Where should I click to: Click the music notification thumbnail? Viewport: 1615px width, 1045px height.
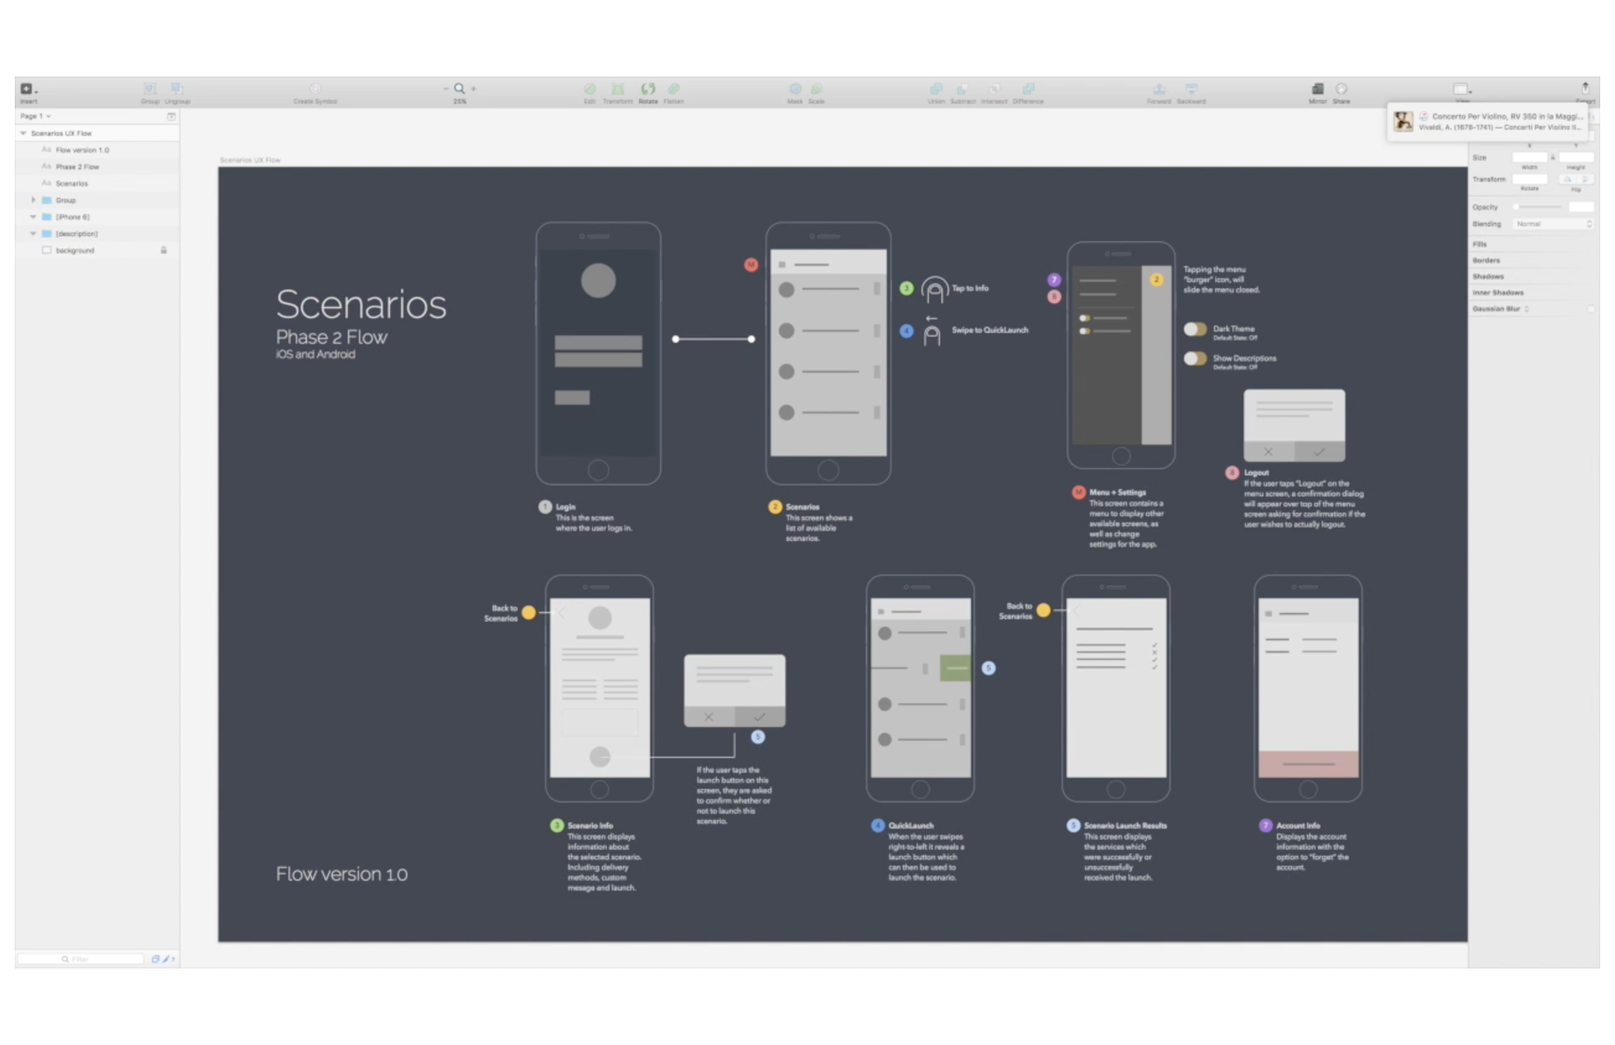pos(1404,122)
